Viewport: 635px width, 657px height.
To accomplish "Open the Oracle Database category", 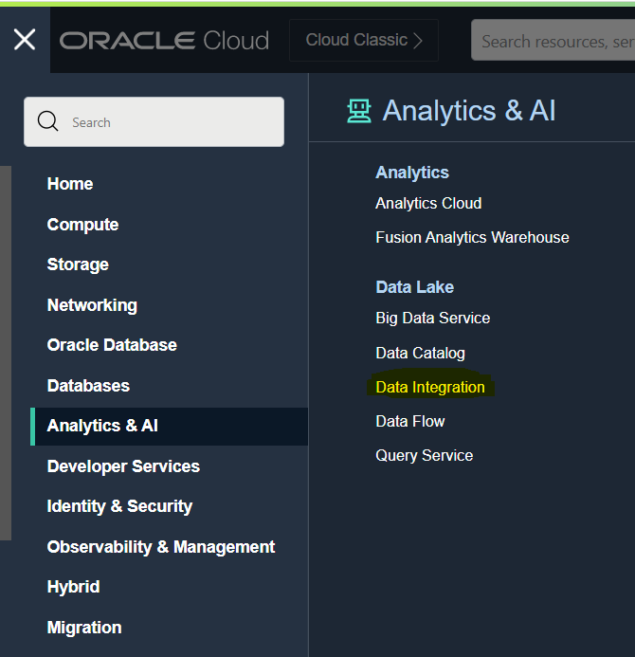I will (112, 345).
